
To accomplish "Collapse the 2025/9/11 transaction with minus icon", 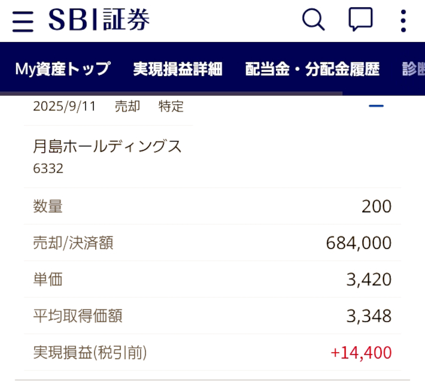I will pos(376,106).
